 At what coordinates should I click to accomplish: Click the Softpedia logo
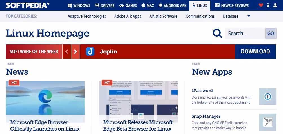27,5
